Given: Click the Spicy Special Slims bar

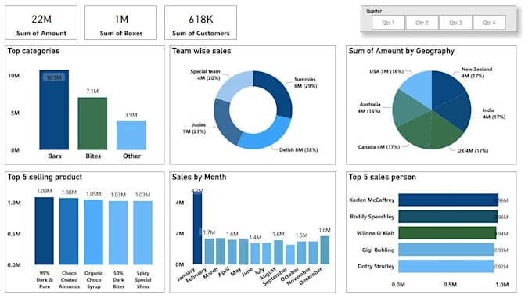Looking at the screenshot, I should point(142,233).
